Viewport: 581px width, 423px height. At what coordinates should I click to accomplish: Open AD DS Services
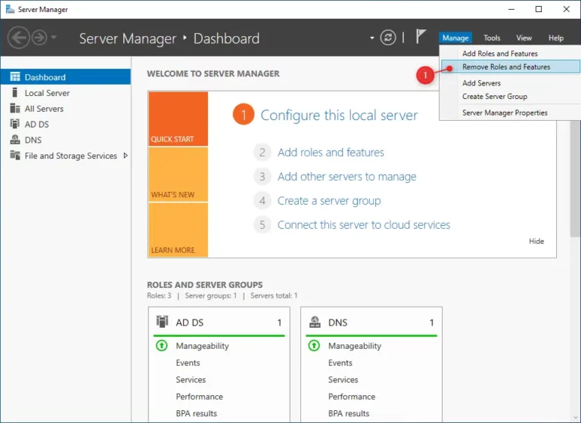(x=191, y=380)
